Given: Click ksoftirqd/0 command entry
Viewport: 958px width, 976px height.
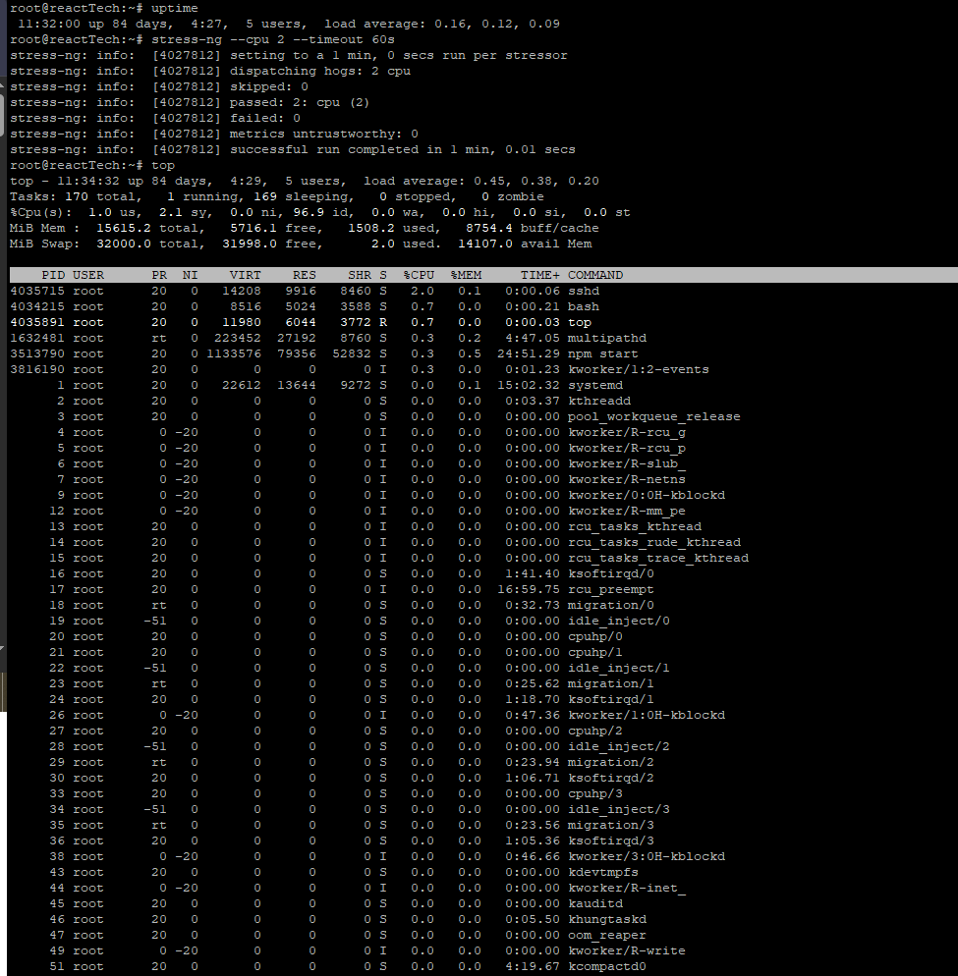Looking at the screenshot, I should (x=611, y=573).
